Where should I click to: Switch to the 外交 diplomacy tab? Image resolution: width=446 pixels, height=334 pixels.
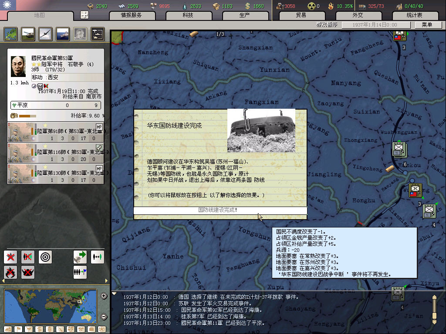357,15
